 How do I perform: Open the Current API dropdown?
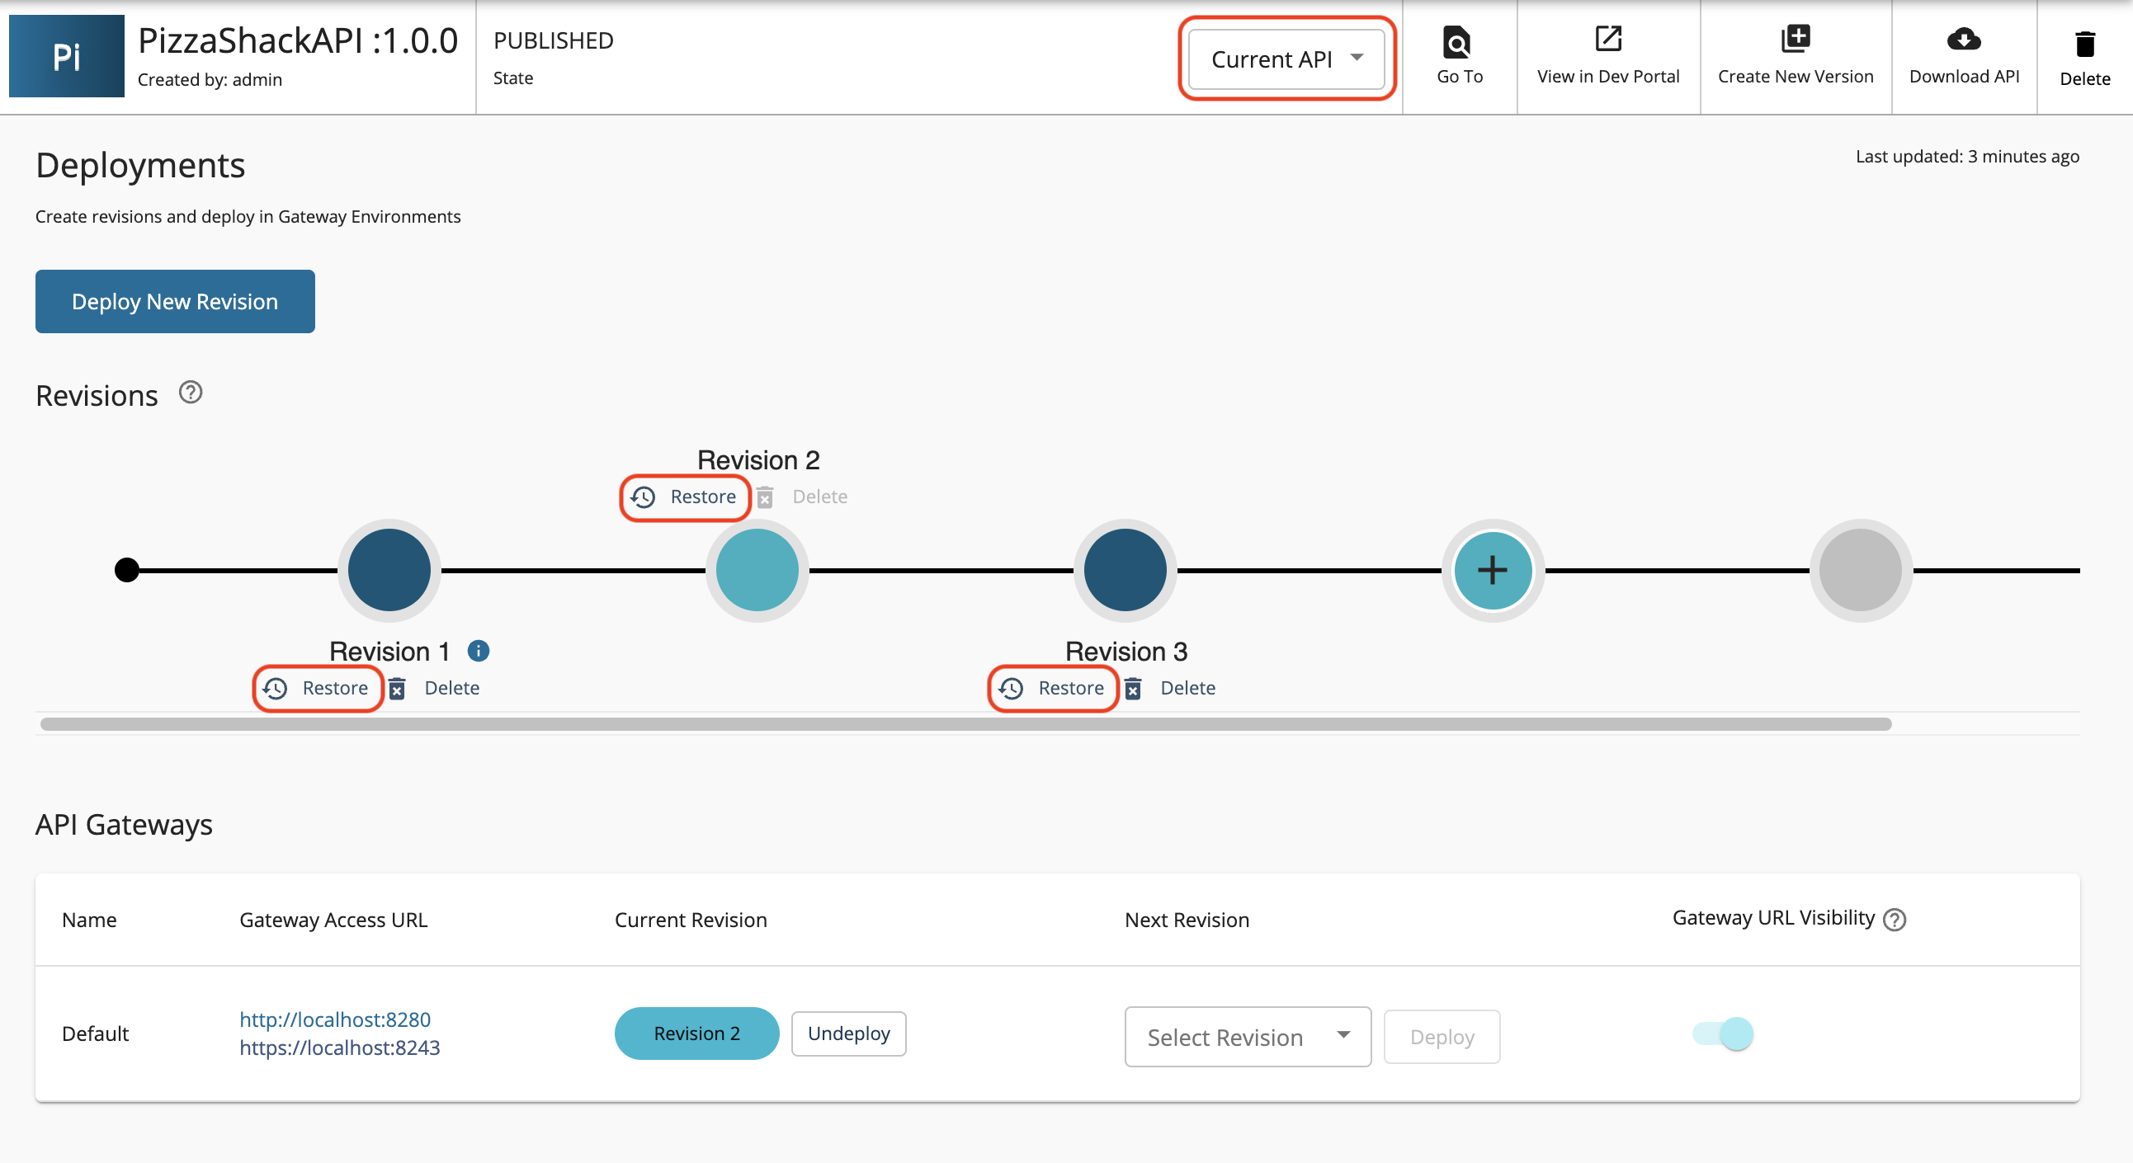(x=1286, y=59)
